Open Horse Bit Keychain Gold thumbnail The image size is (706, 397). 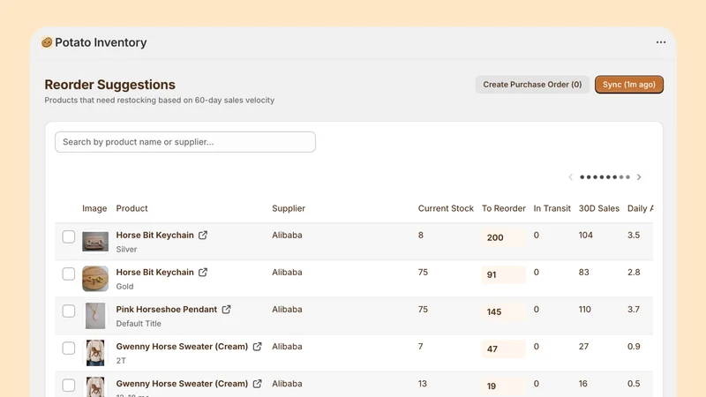[x=95, y=279]
